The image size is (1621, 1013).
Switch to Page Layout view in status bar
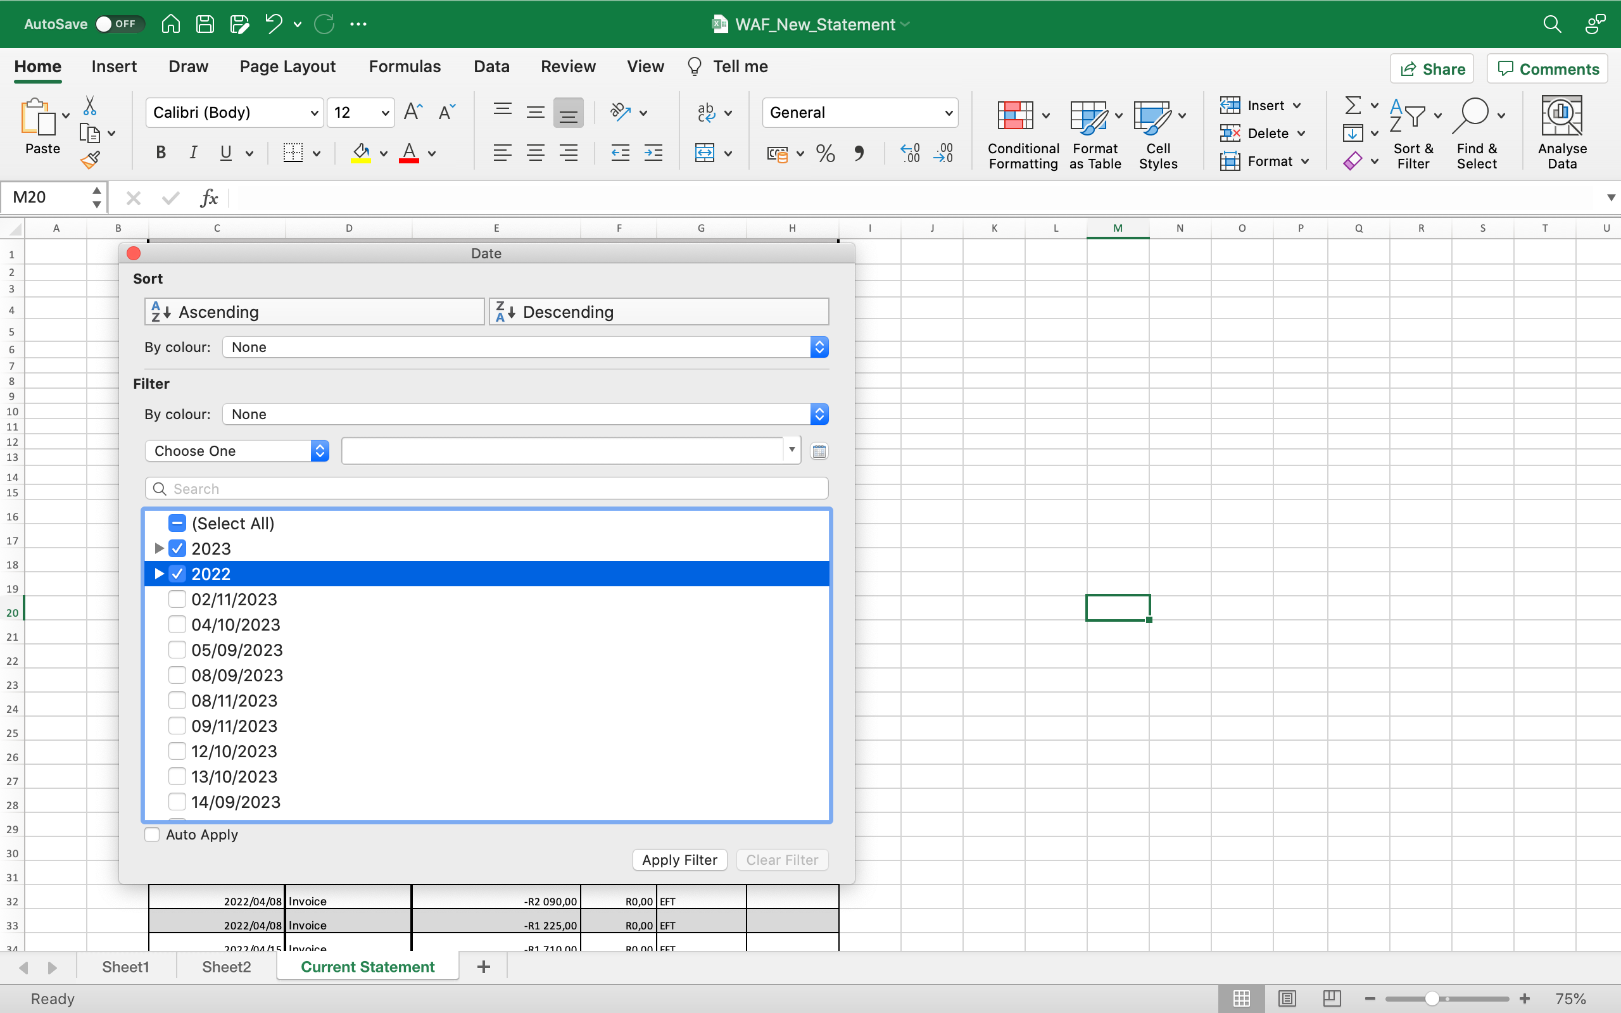point(1286,998)
